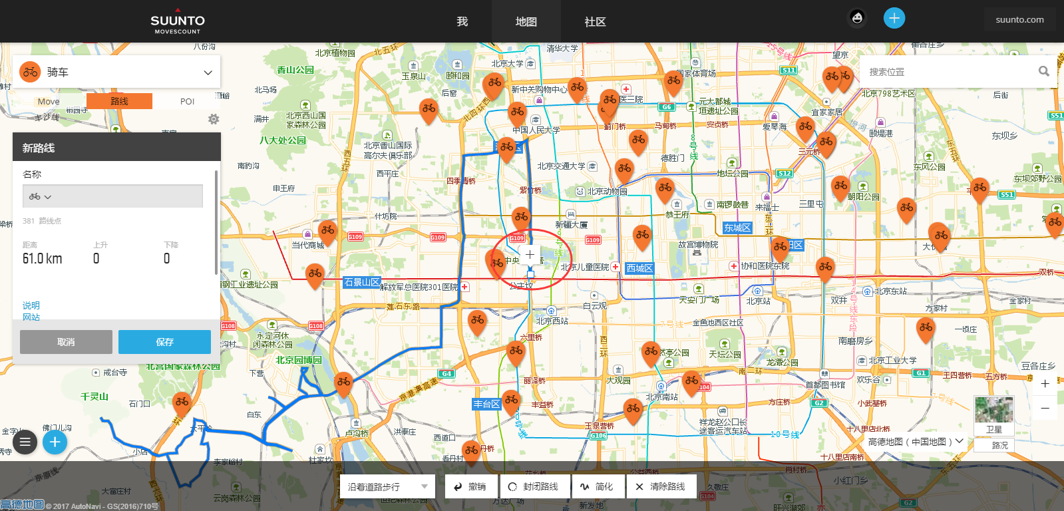Screen dimensions: 1064x511
Task: Click the 取消 button
Action: point(66,342)
